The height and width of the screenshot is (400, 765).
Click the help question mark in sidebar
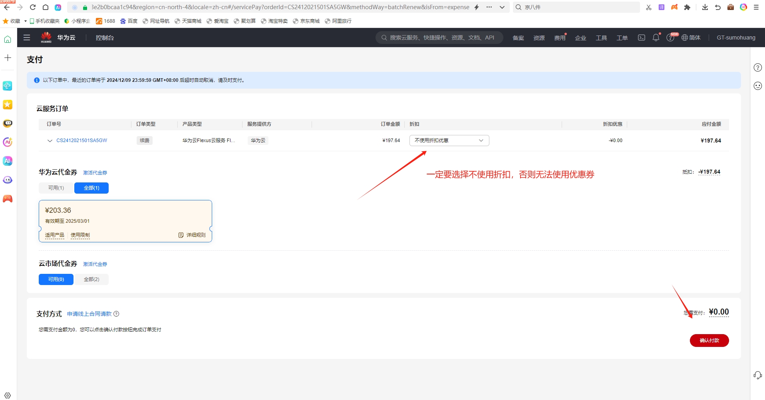757,67
